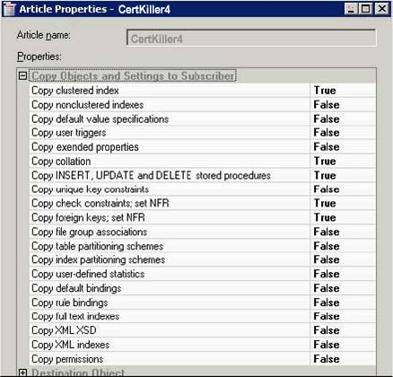Open Copy collation value dropdown
The height and width of the screenshot is (377, 393).
[343, 161]
